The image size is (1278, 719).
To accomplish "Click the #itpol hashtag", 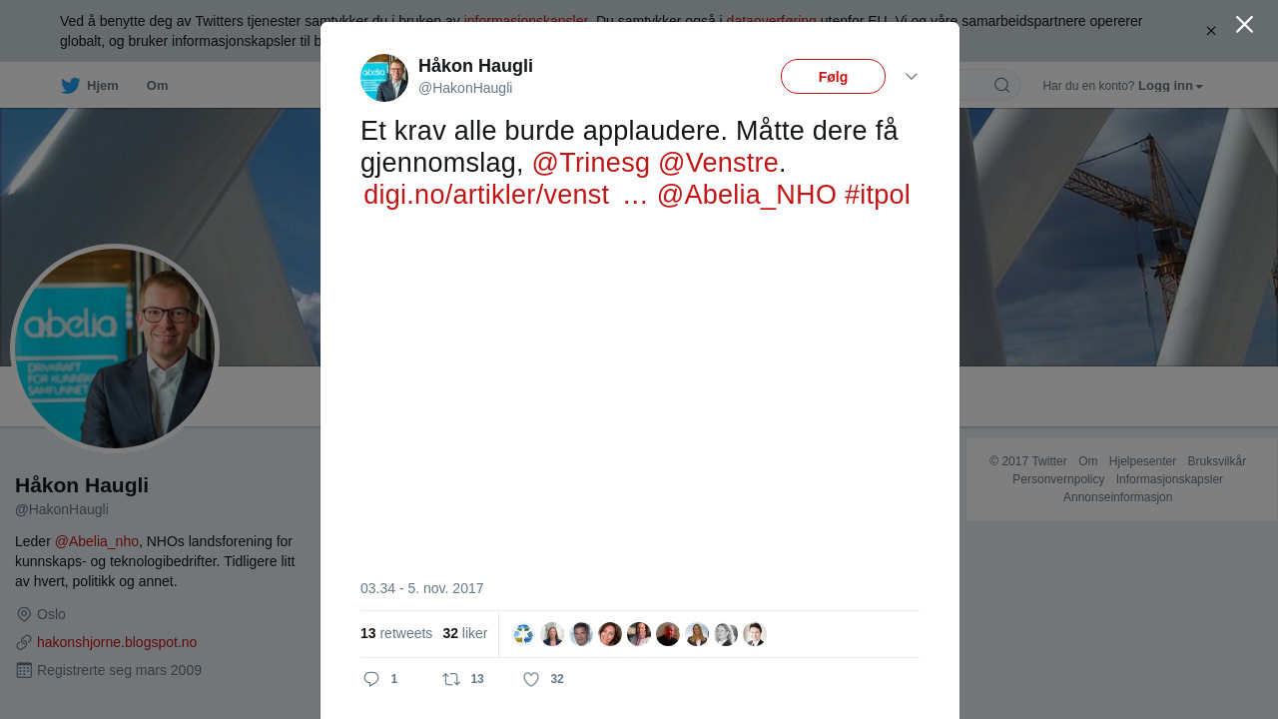I will click(x=878, y=194).
